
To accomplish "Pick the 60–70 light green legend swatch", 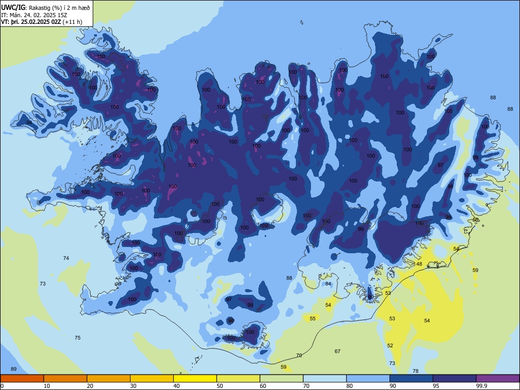I will (x=281, y=379).
